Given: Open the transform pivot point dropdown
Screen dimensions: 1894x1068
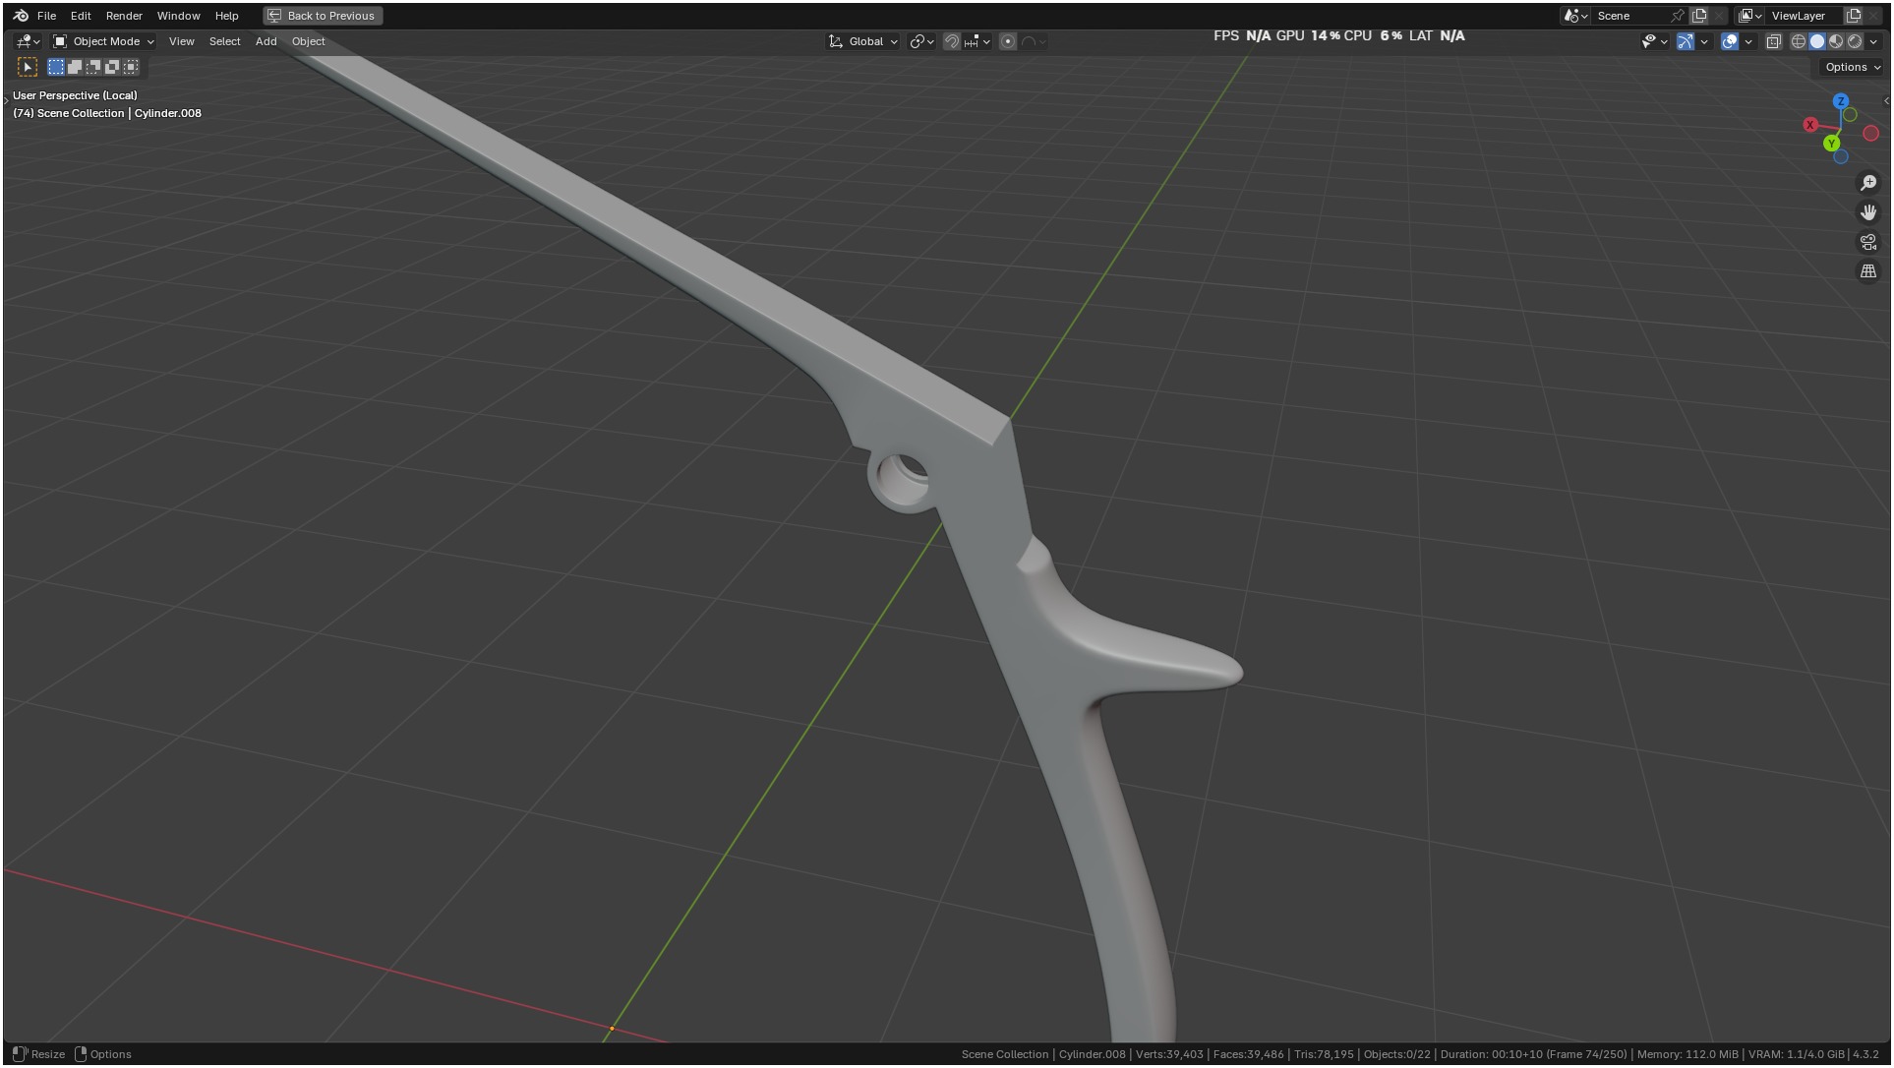Looking at the screenshot, I should pos(921,41).
